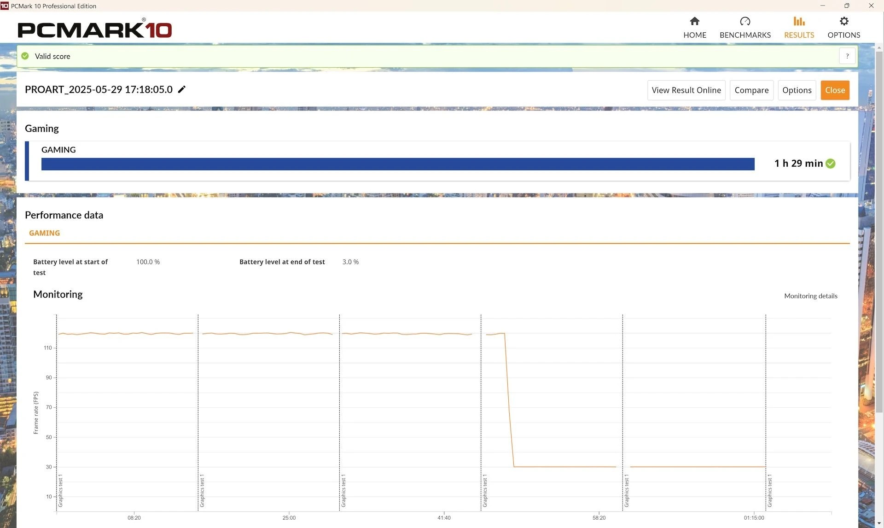Click the vertical scrollbar on the right

point(879,230)
